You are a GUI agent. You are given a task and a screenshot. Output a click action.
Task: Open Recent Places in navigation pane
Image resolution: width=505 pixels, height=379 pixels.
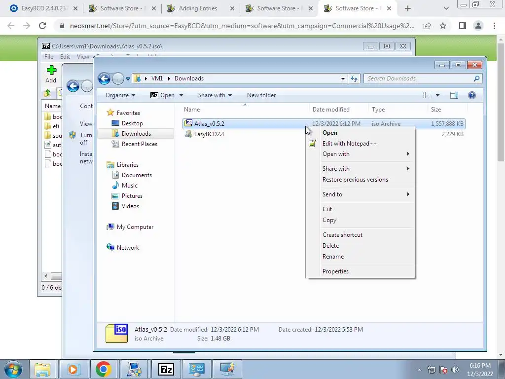140,144
